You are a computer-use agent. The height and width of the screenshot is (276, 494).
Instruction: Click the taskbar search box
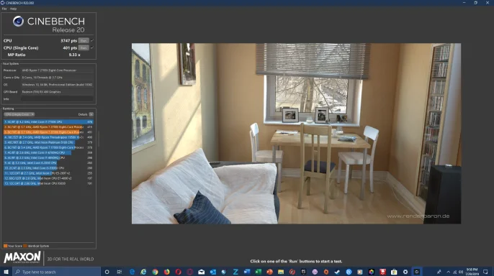coord(56,272)
